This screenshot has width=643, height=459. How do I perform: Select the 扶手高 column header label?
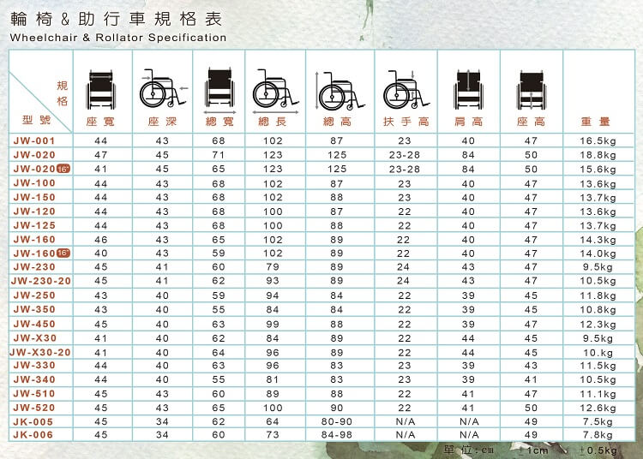click(x=406, y=122)
